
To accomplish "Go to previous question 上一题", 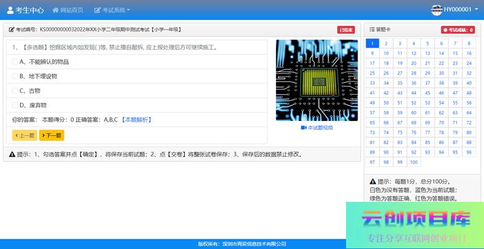I will [x=25, y=135].
